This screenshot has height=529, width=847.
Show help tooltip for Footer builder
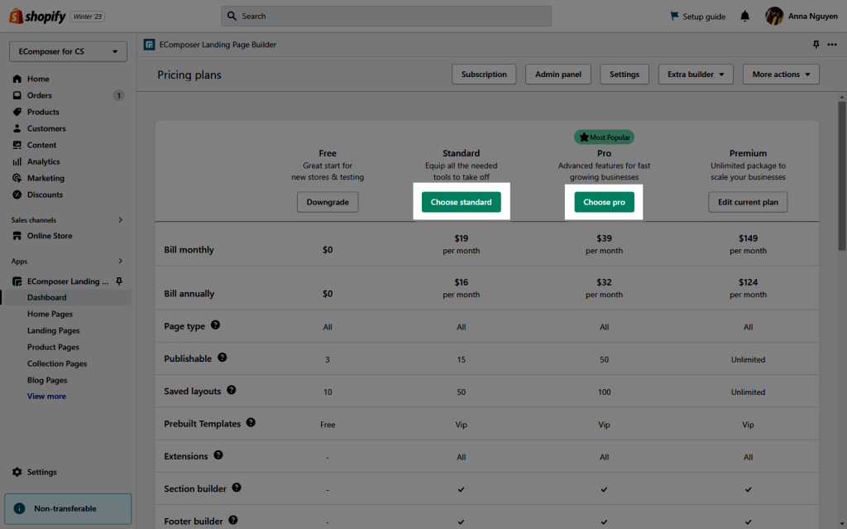click(232, 520)
